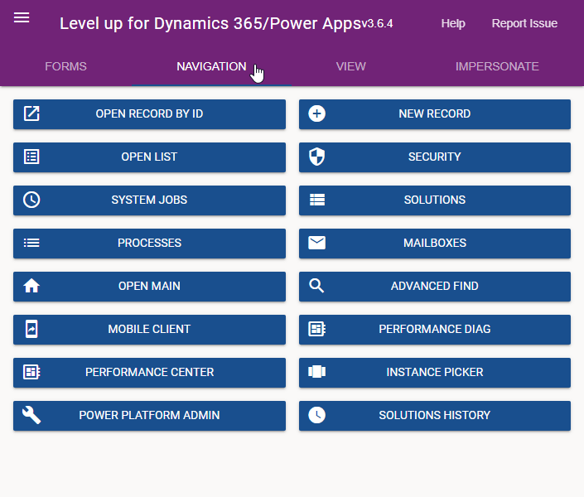The height and width of the screenshot is (497, 584).
Task: Click the Mailboxes envelope icon
Action: point(317,243)
